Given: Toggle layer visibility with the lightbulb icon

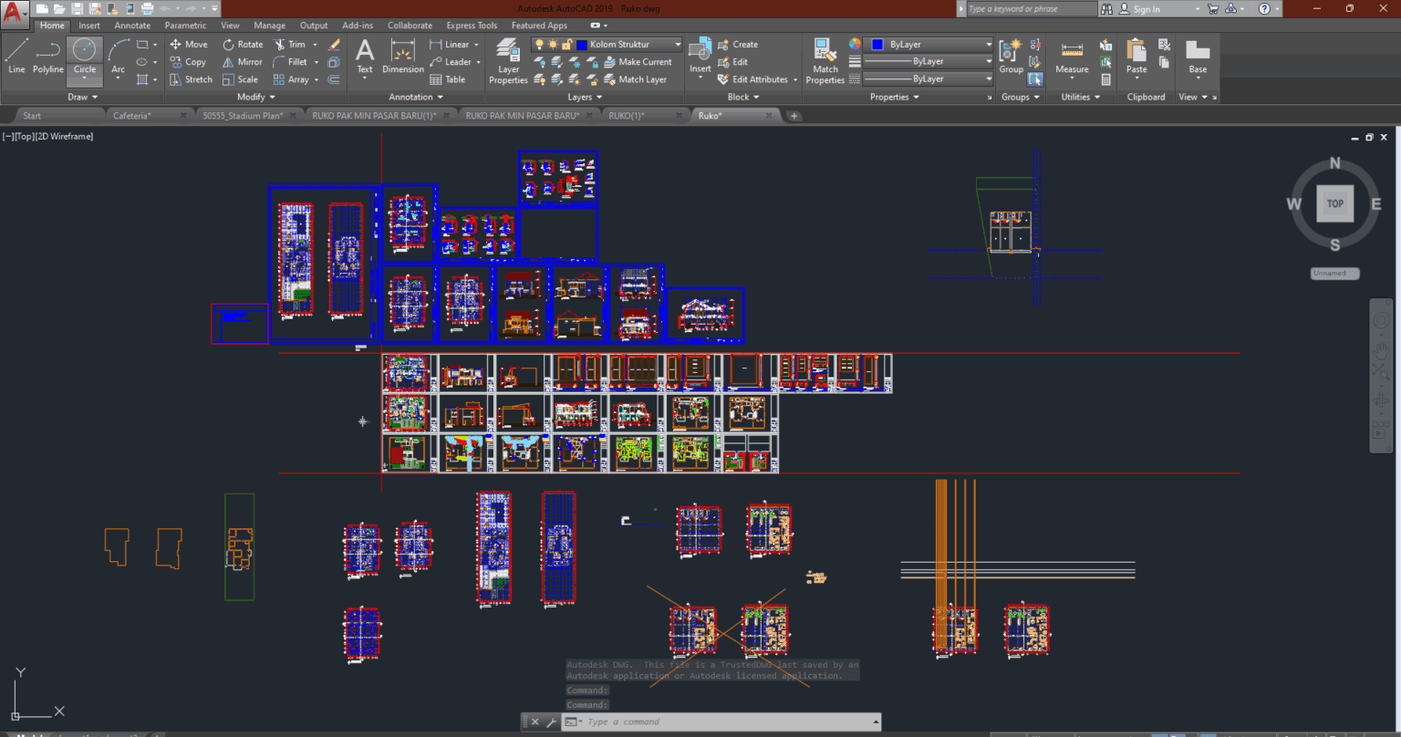Looking at the screenshot, I should pyautogui.click(x=541, y=44).
